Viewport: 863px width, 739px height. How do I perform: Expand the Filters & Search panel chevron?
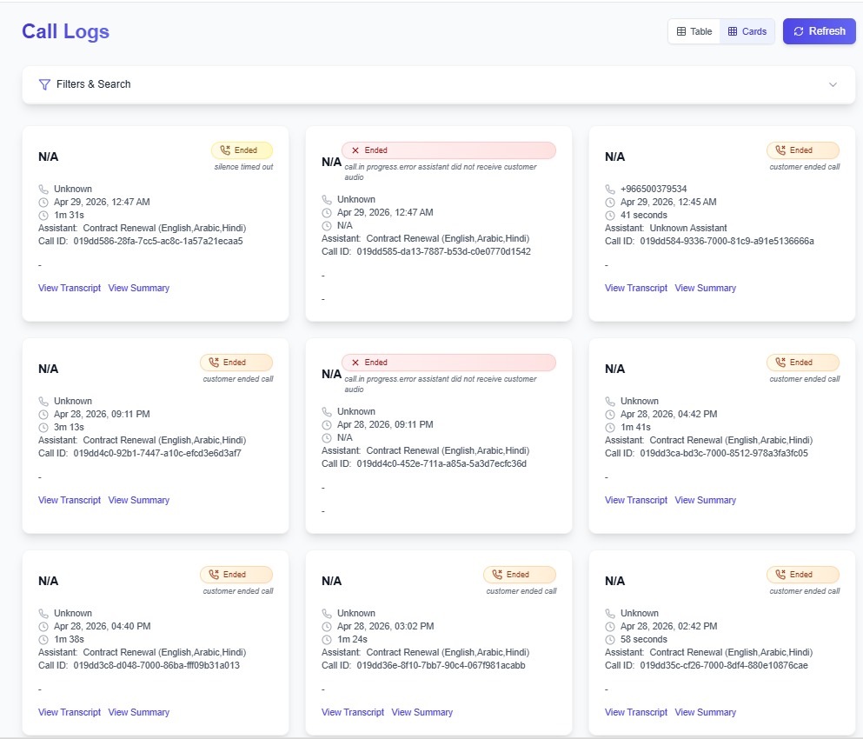point(833,84)
